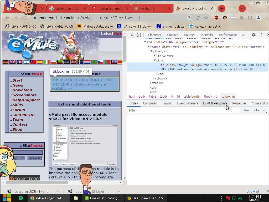Toggle device toolbar in DevTools
The width and height of the screenshot is (269, 202).
point(138,35)
